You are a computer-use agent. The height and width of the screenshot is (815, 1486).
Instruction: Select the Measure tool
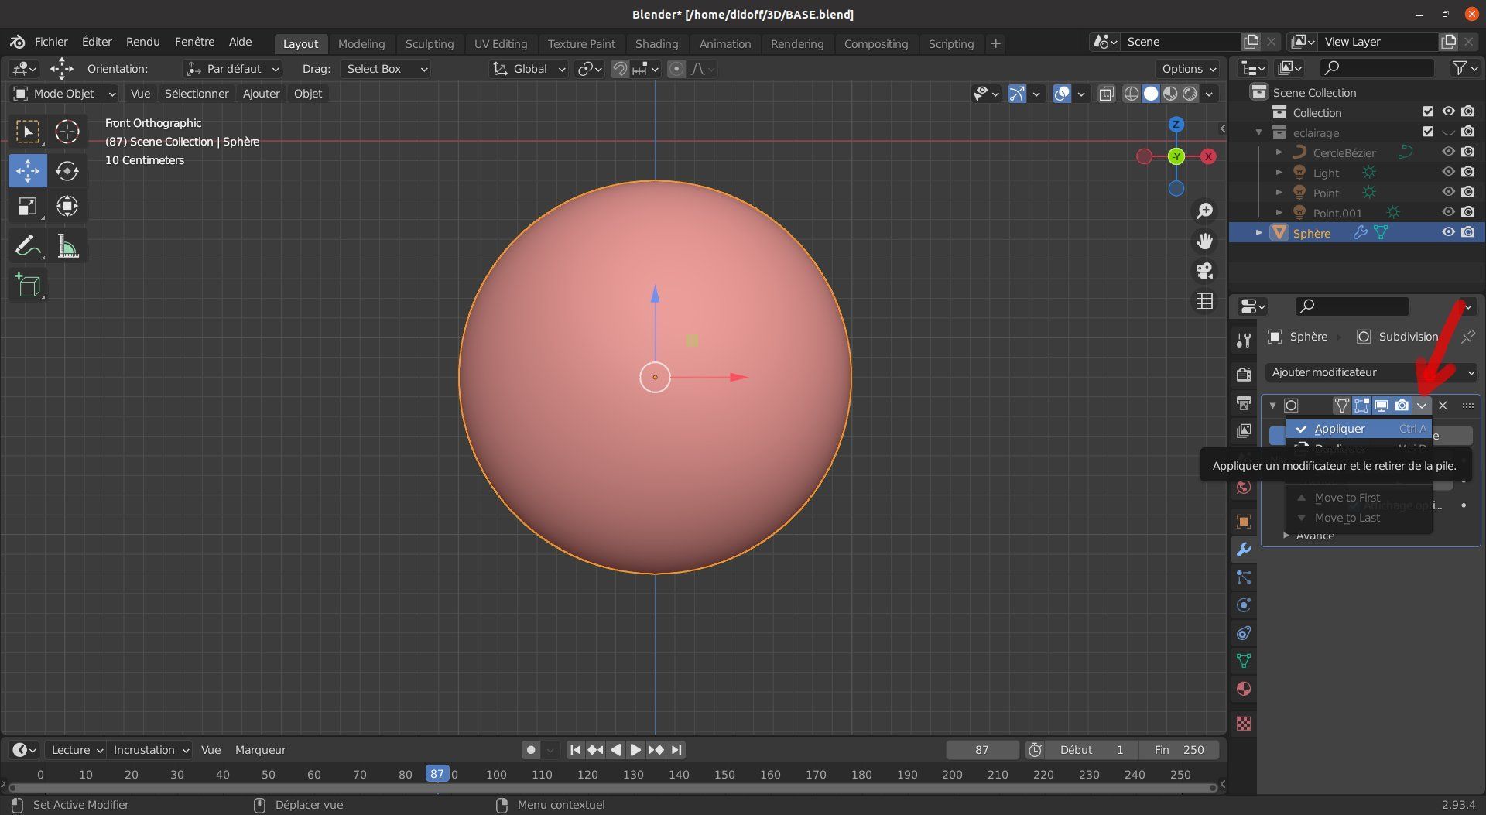coord(67,247)
